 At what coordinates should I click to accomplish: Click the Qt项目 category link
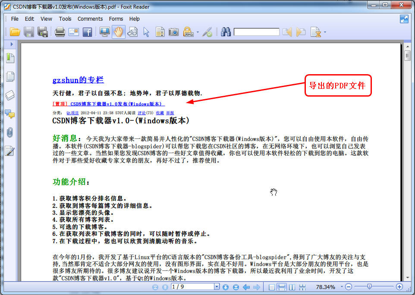72,113
